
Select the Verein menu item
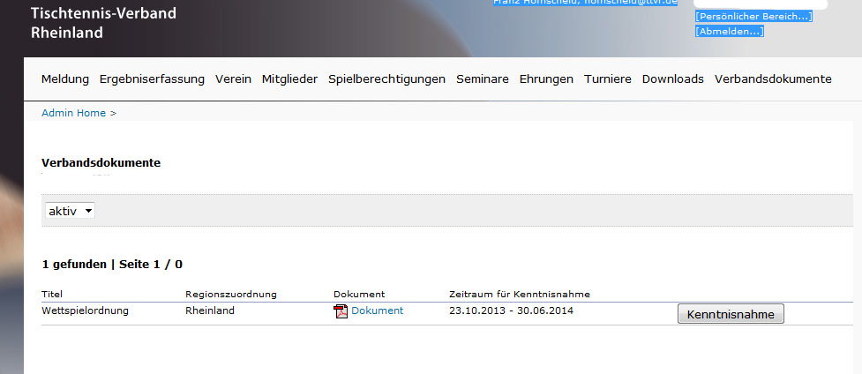(234, 79)
